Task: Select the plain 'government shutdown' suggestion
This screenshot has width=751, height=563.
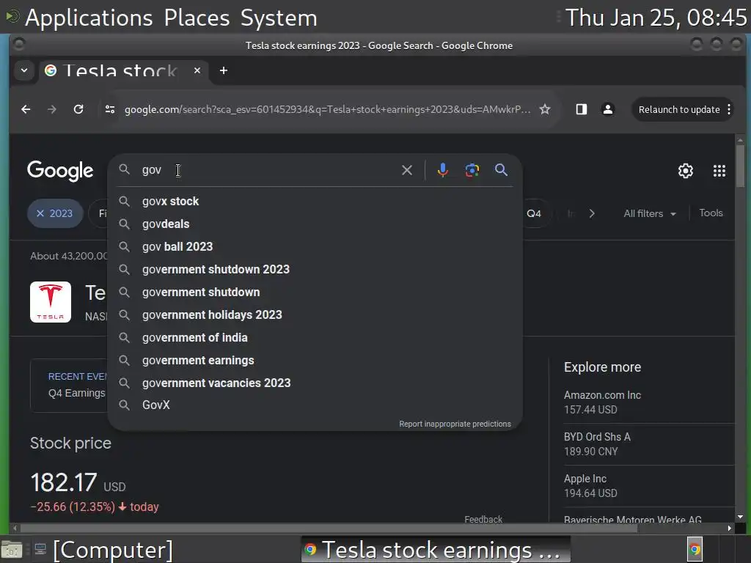Action: (x=315, y=292)
